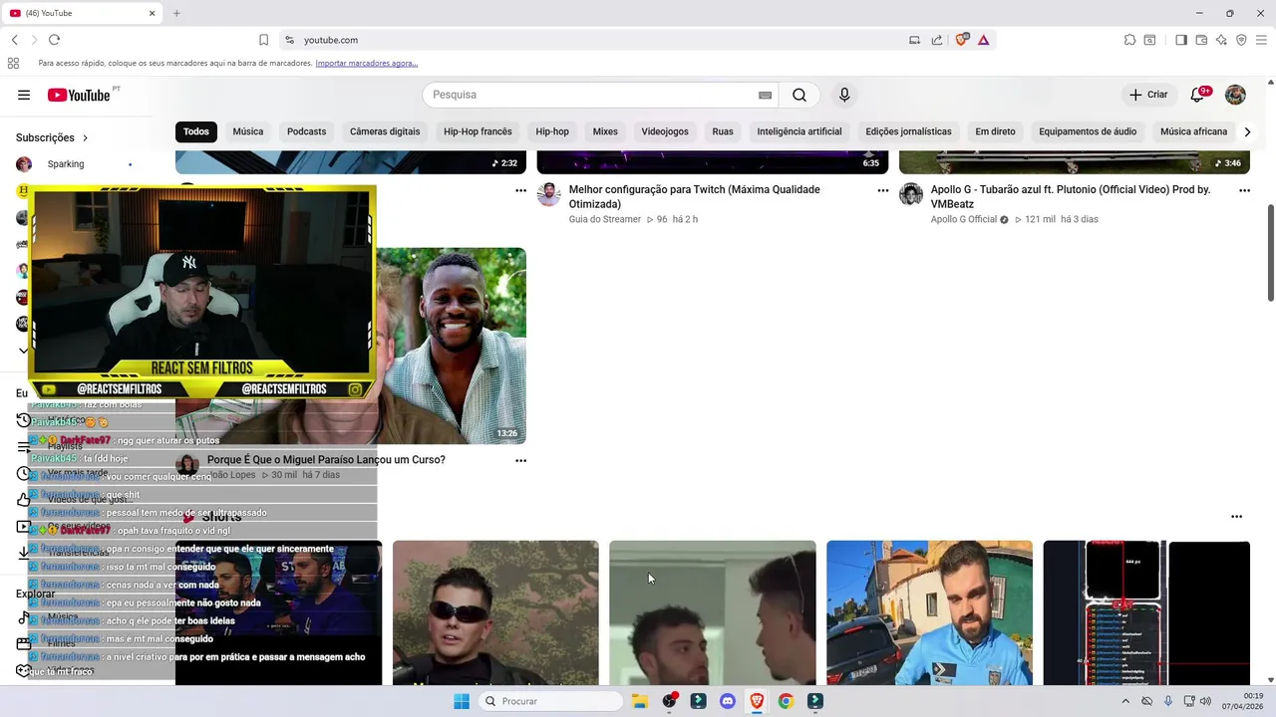
Task: Open the browser extensions puzzle icon
Action: coord(1129,40)
